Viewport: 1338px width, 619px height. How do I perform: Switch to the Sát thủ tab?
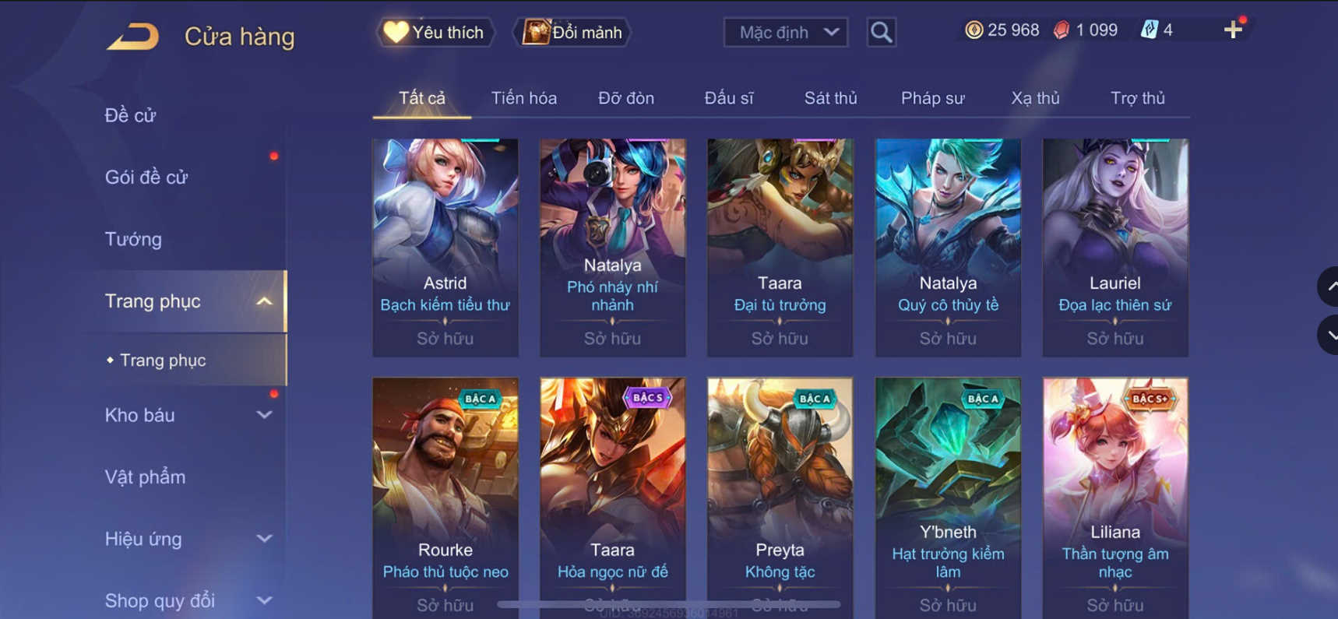click(x=830, y=98)
